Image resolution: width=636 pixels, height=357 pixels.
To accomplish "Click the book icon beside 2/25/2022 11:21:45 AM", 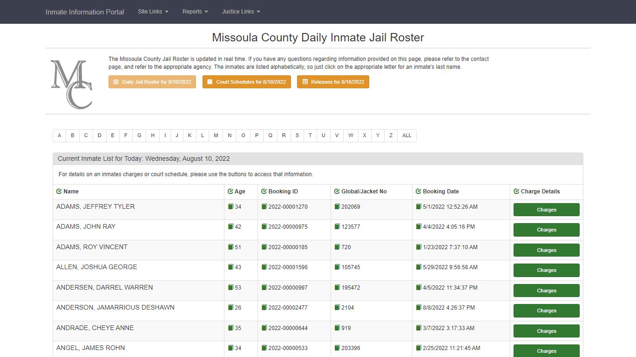I will [419, 348].
